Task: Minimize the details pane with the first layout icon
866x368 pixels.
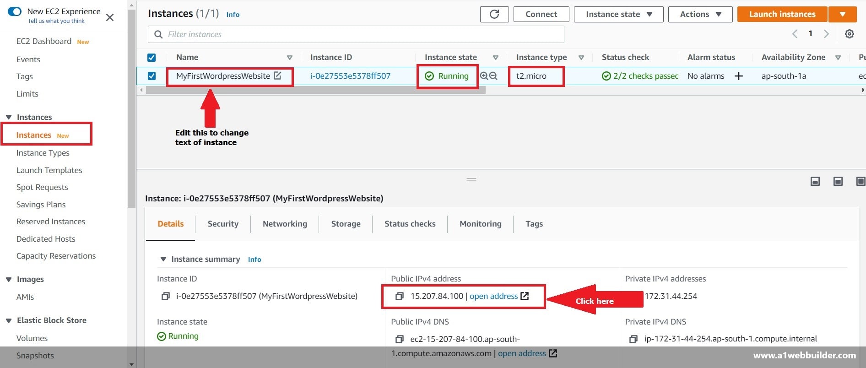Action: [x=815, y=181]
